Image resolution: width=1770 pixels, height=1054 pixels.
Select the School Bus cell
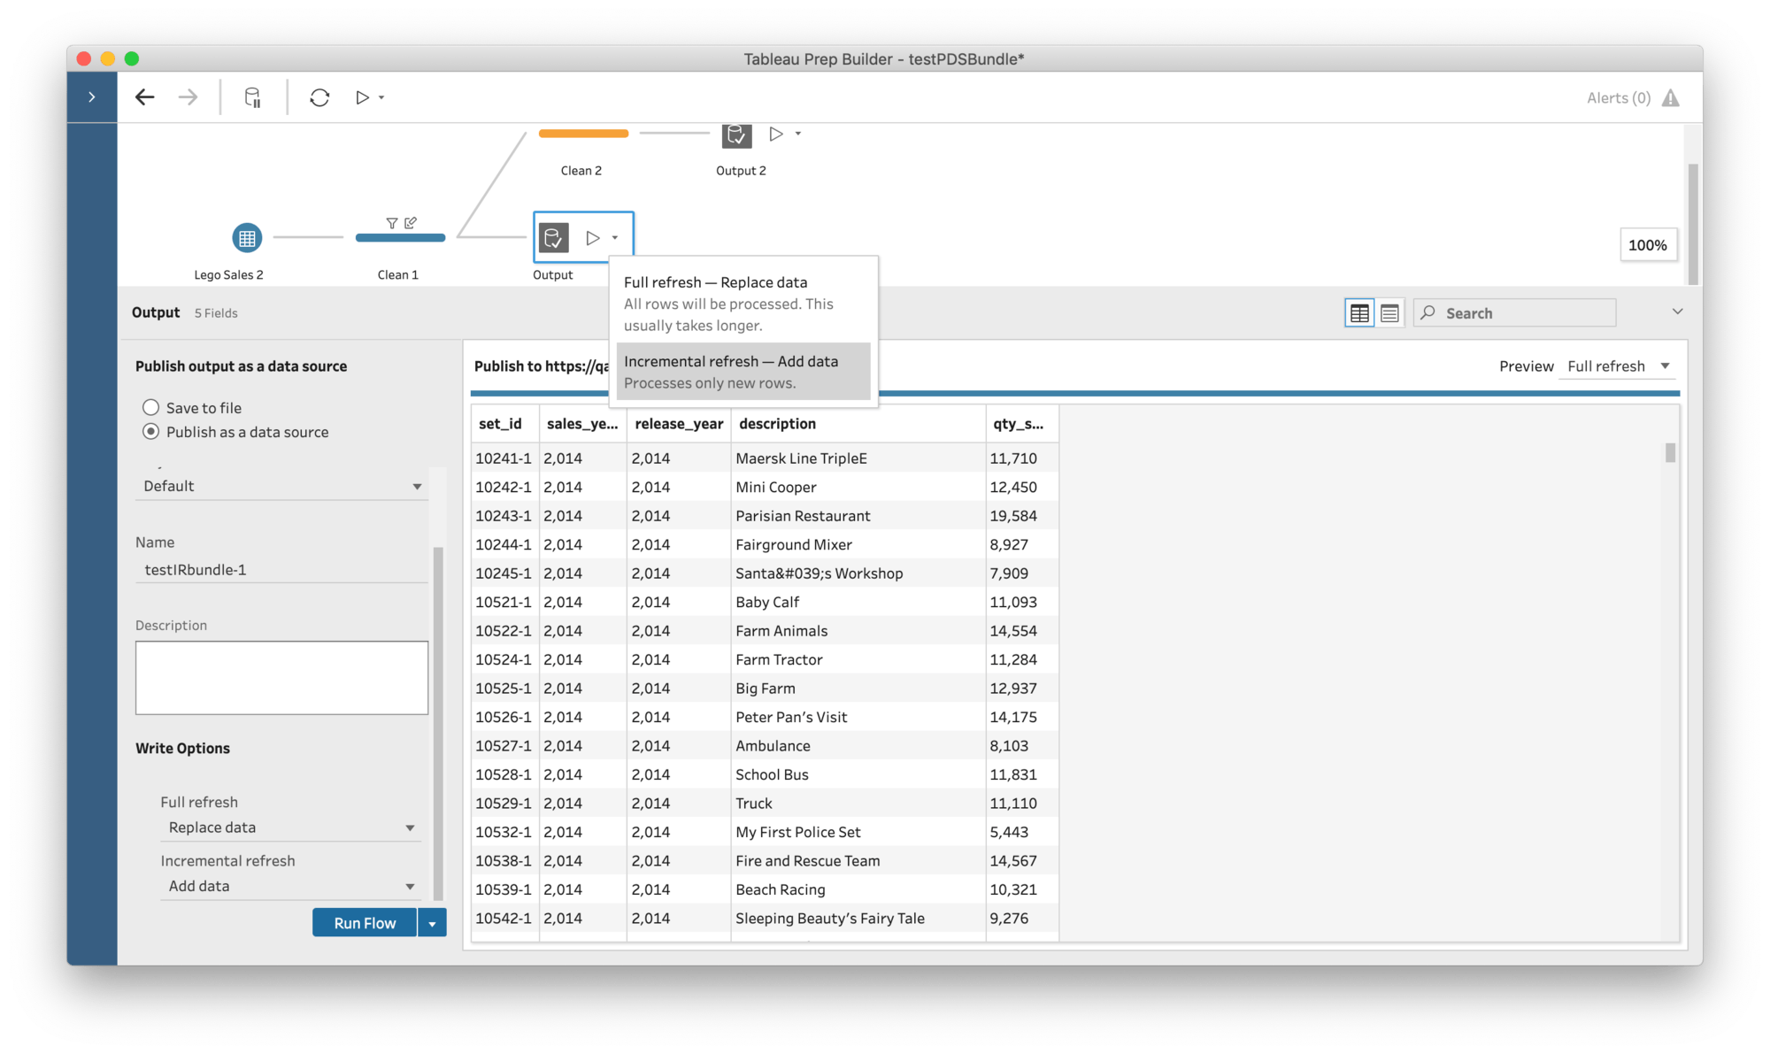coord(858,774)
